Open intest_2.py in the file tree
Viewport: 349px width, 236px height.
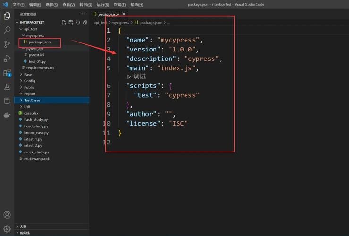click(x=33, y=145)
